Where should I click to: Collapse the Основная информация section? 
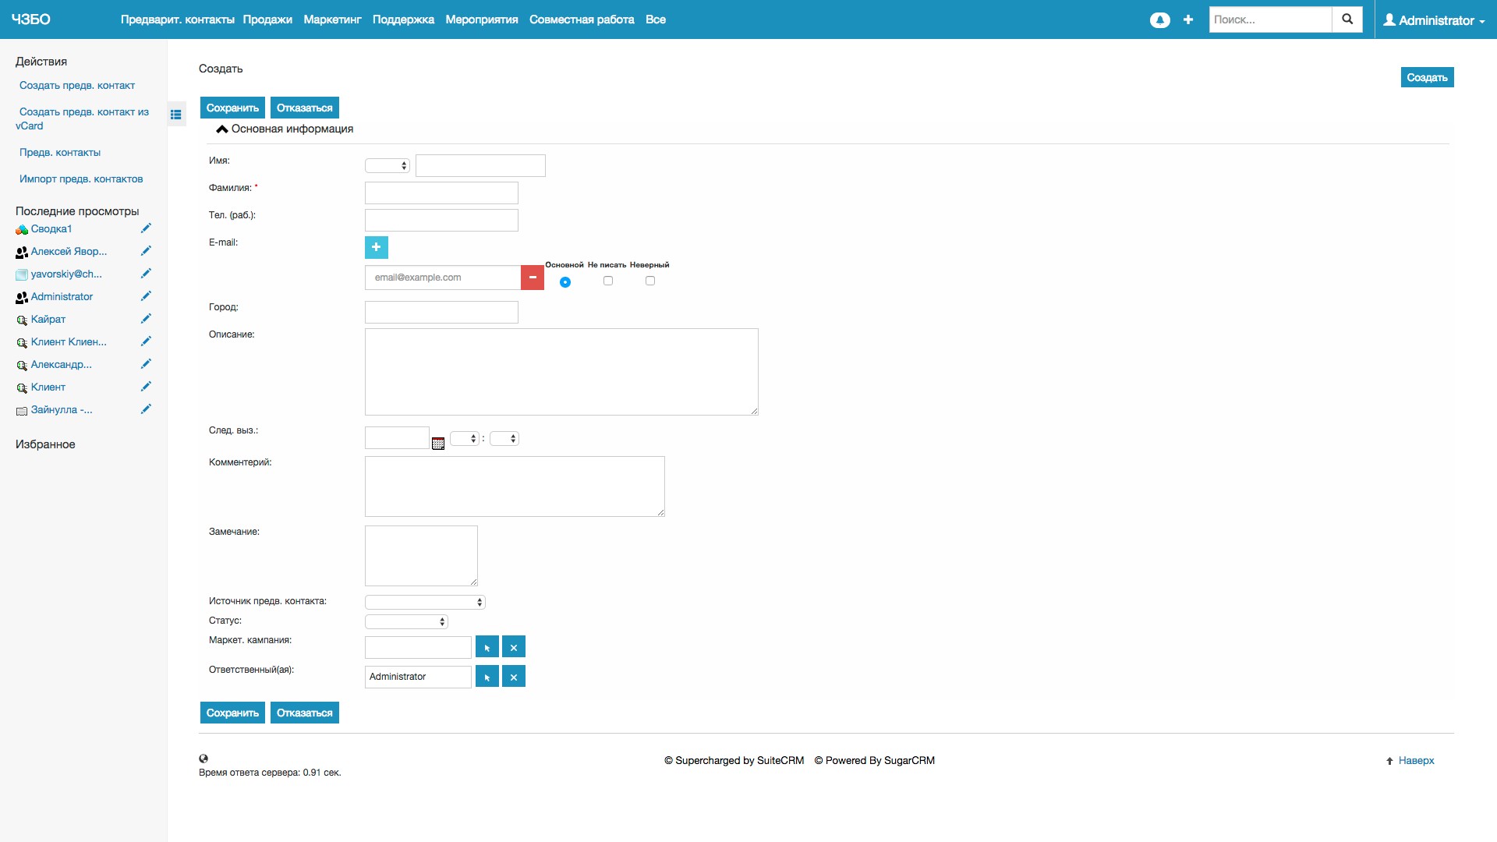[222, 129]
